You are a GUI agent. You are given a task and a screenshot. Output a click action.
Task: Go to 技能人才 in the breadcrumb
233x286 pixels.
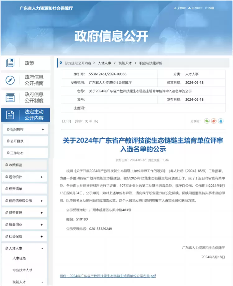click(125, 63)
